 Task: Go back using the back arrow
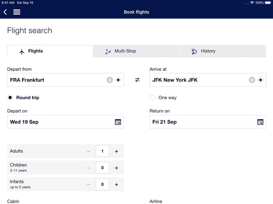tap(5, 12)
